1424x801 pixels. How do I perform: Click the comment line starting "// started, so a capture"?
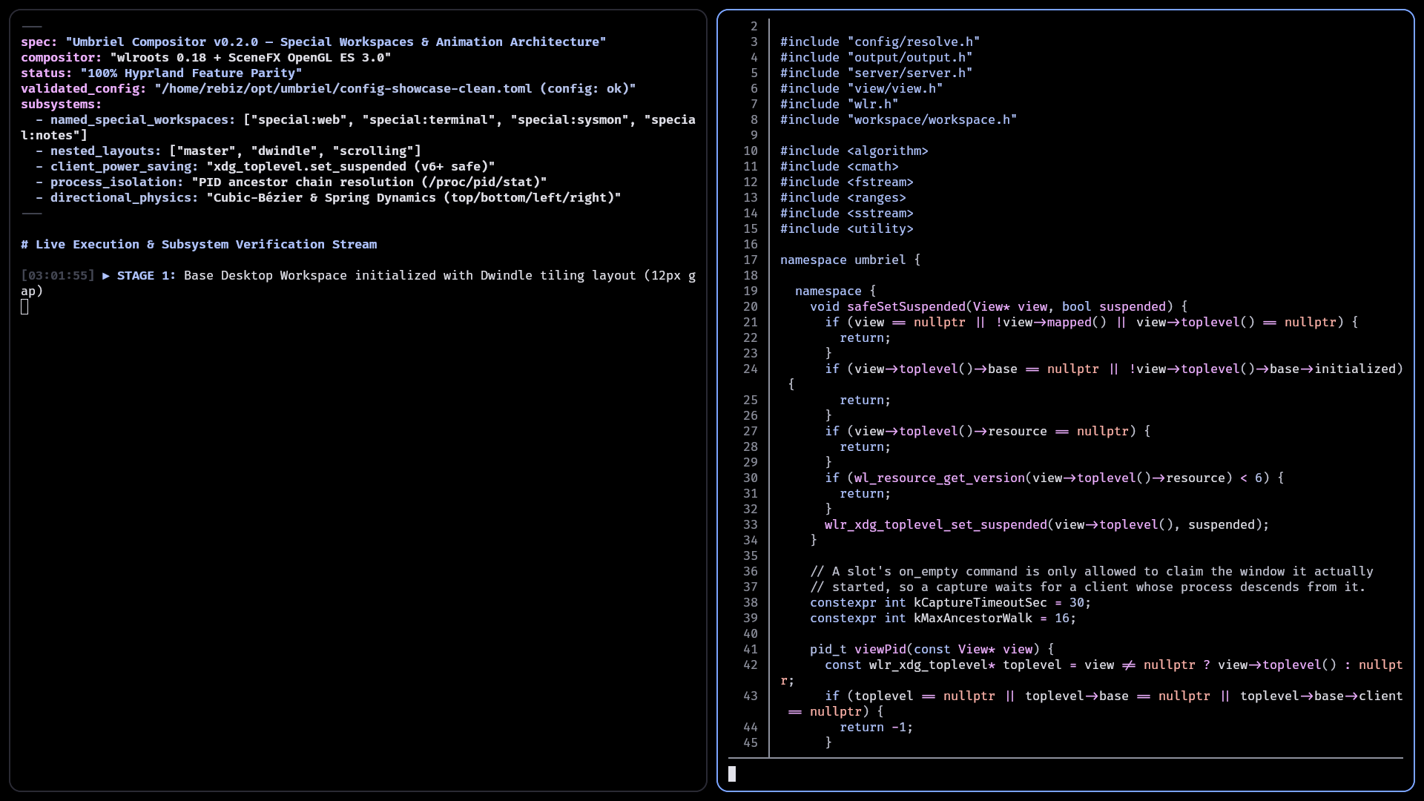click(x=1087, y=587)
